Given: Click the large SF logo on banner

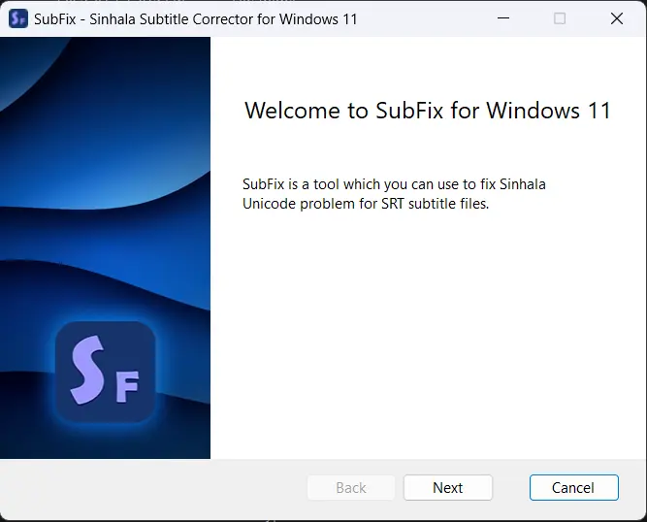Looking at the screenshot, I should 105,372.
